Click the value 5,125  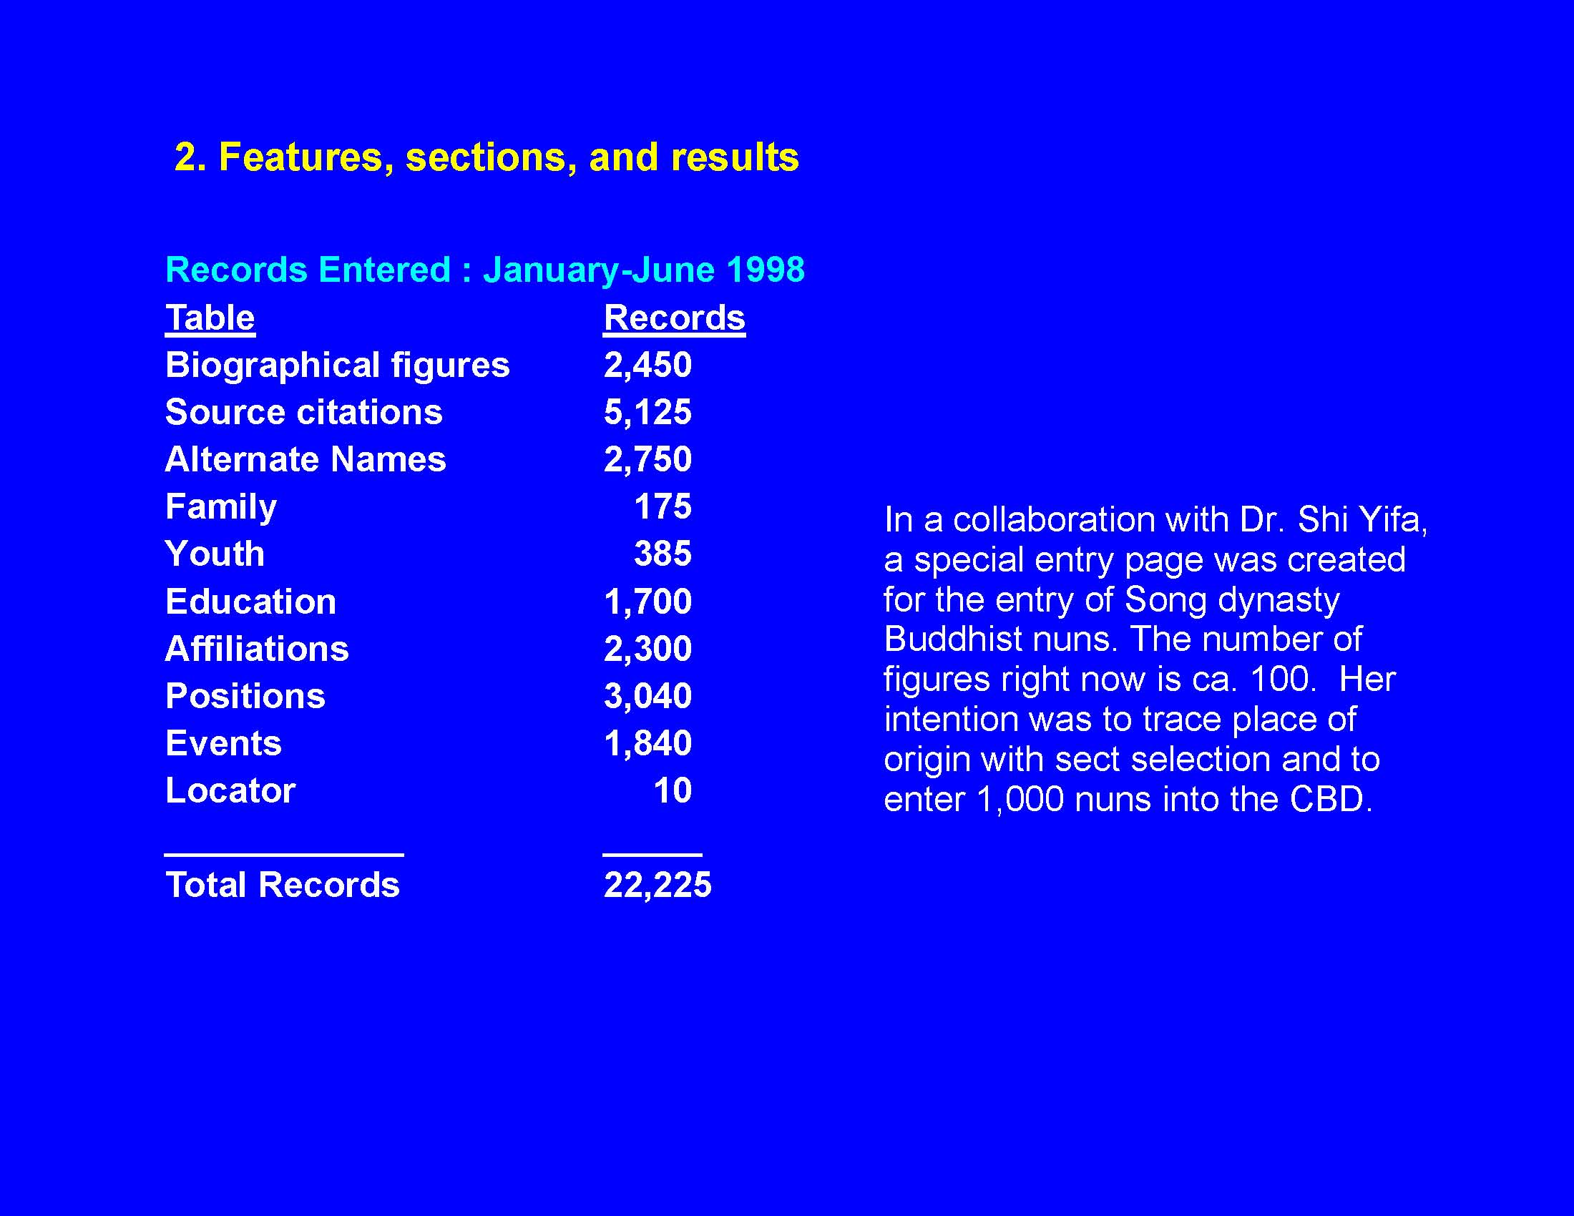click(648, 412)
